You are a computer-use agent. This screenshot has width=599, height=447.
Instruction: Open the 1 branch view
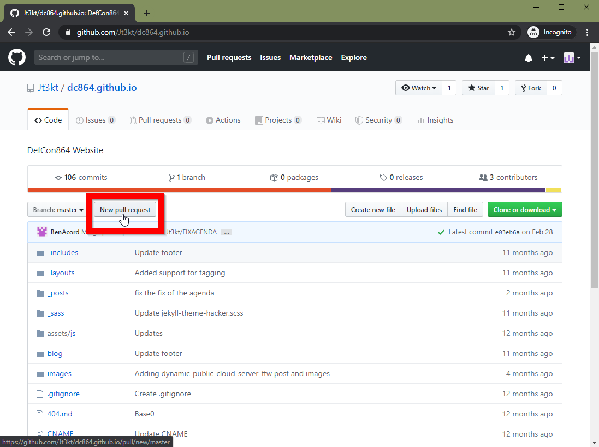[187, 177]
